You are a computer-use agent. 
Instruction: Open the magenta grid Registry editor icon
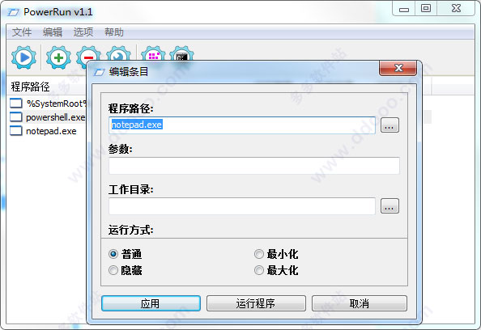pyautogui.click(x=153, y=53)
